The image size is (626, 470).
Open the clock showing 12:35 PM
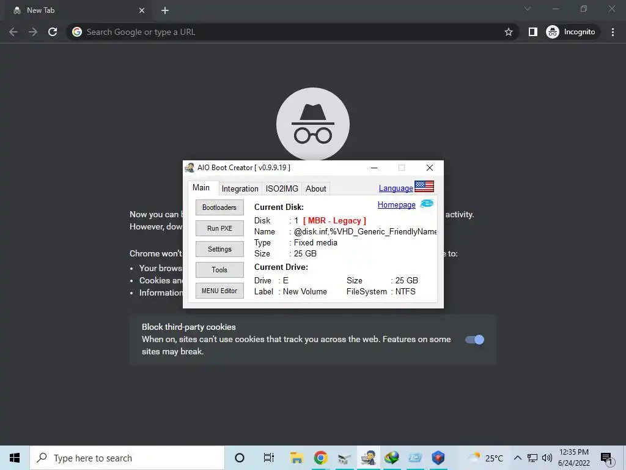(x=573, y=458)
